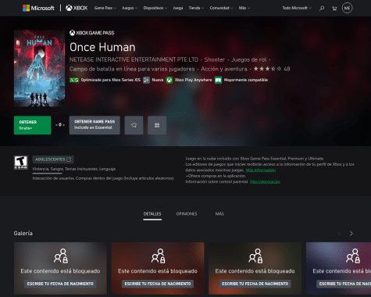This screenshot has height=297, width=371.
Task: Click the Xbox Play Anywhere badge icon
Action: pos(169,80)
